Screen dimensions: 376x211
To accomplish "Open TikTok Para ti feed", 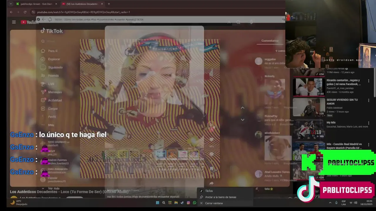I will click(x=49, y=51).
